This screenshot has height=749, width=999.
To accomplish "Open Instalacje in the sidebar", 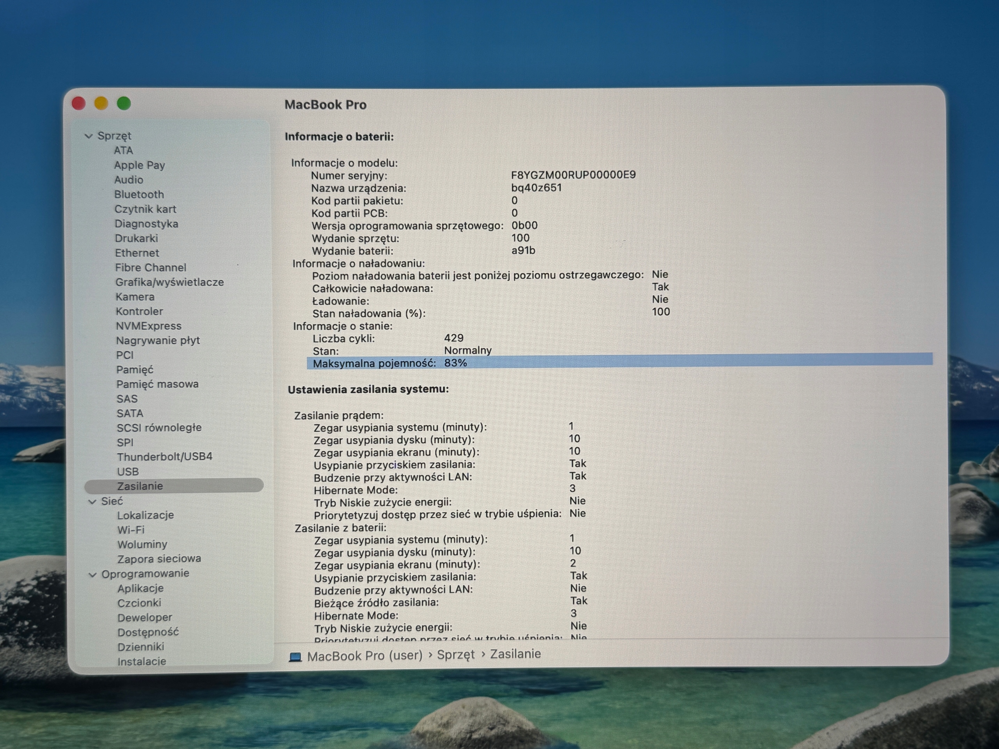I will point(142,661).
